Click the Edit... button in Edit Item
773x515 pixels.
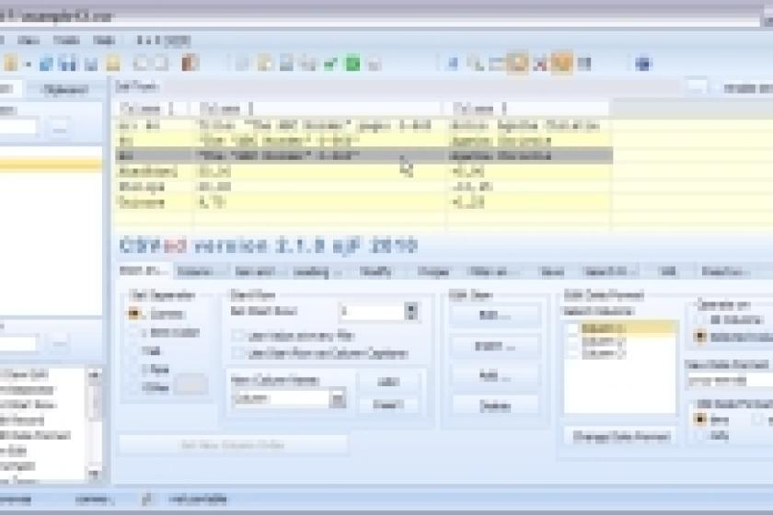pos(494,315)
